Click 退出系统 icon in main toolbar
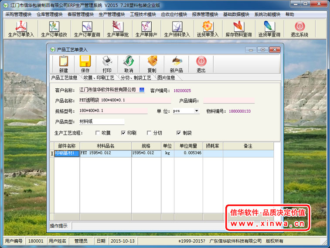Viewport: 330px width, 248px height. [x=299, y=29]
